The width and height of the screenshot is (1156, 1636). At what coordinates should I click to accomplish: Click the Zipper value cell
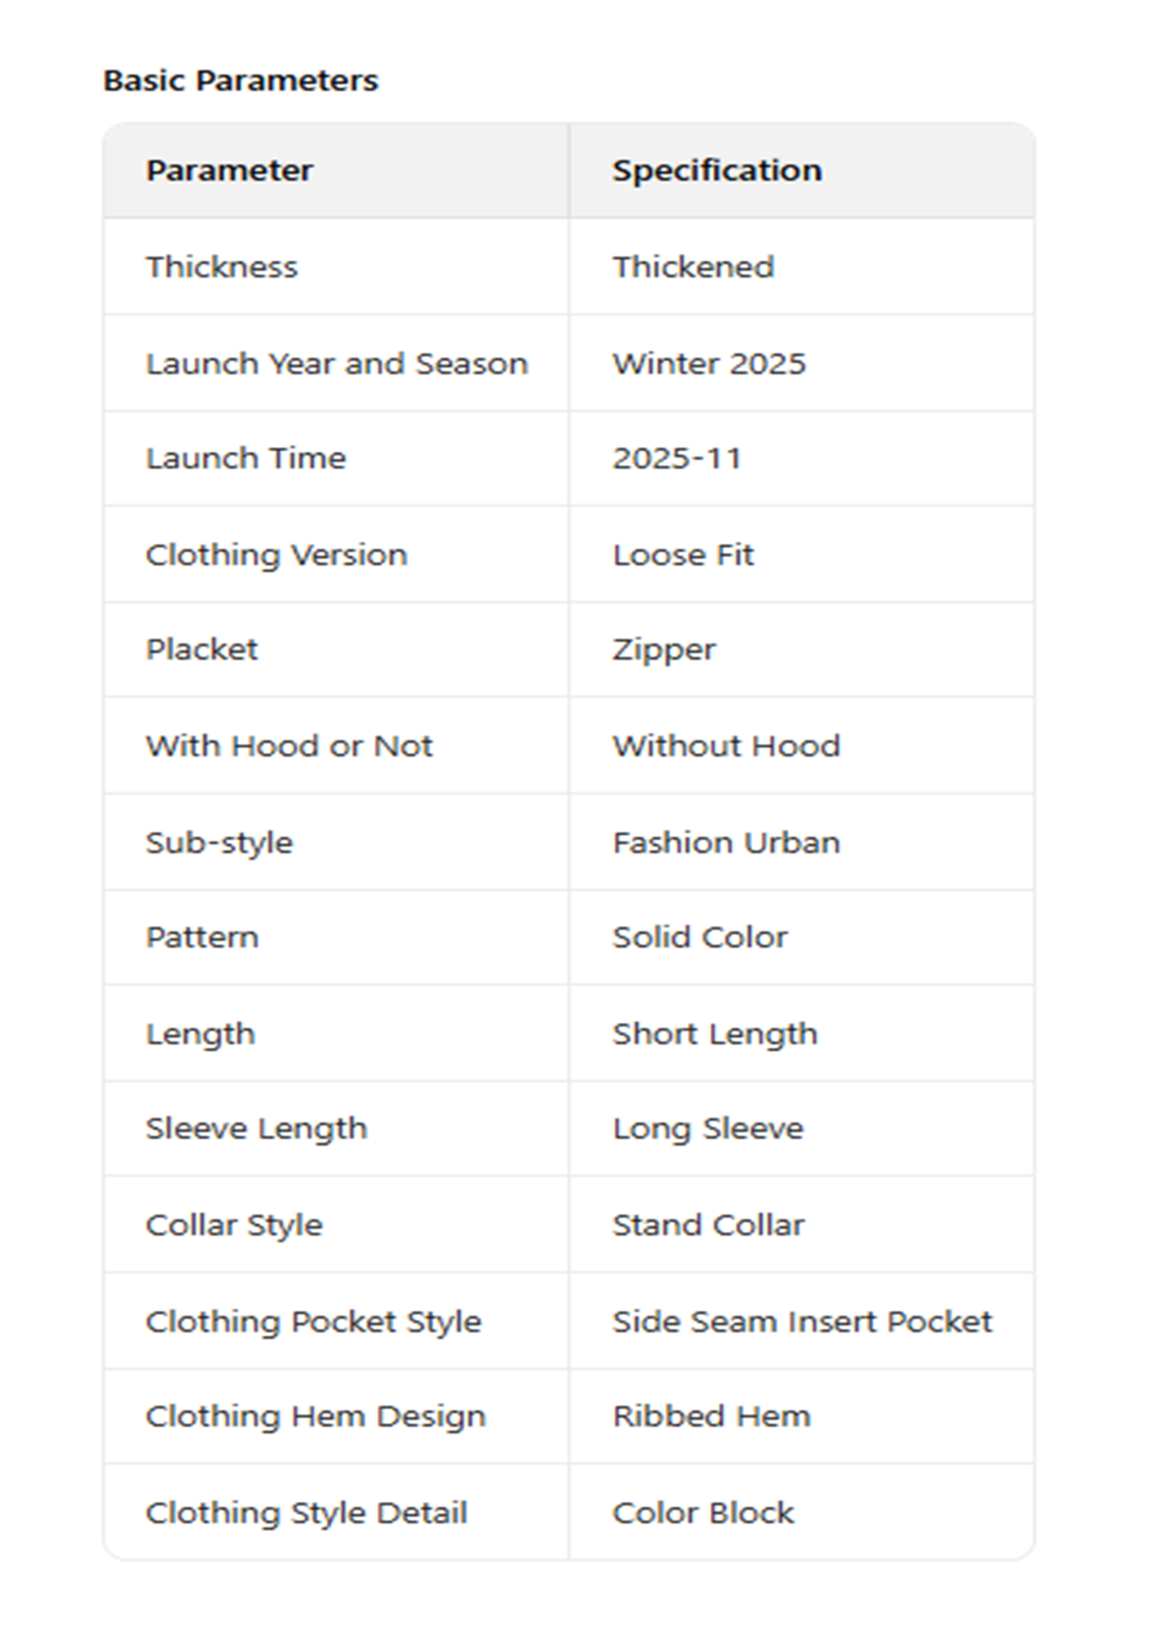click(664, 649)
